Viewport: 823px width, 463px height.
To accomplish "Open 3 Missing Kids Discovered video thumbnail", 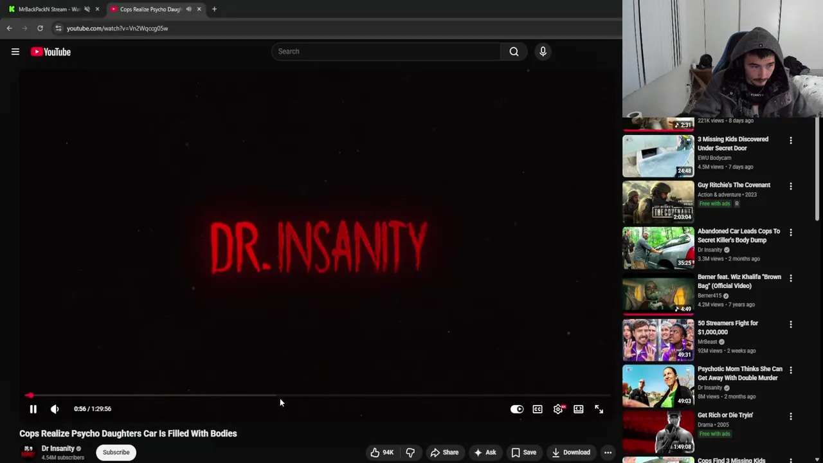I will [658, 156].
